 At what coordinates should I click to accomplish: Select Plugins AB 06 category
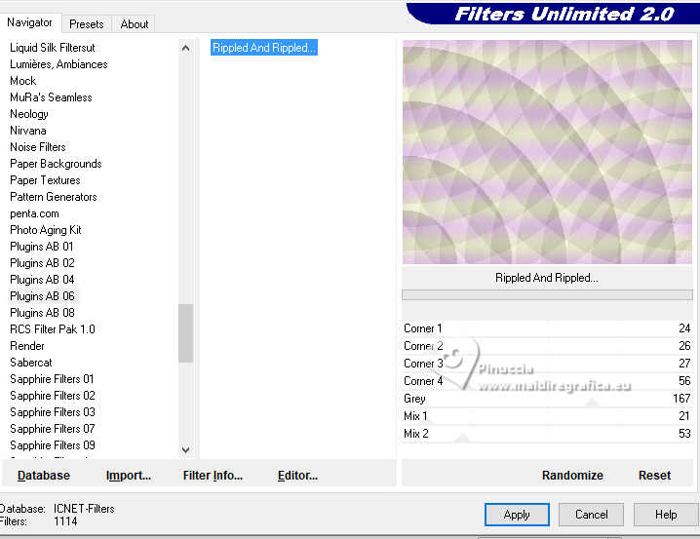[x=42, y=296]
